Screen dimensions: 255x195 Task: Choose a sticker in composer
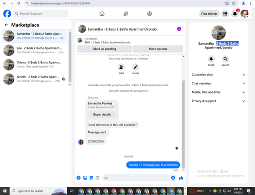coord(91,178)
